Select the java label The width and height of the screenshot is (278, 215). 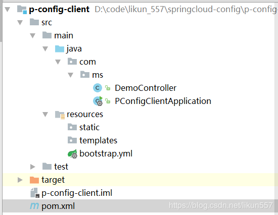[74, 49]
